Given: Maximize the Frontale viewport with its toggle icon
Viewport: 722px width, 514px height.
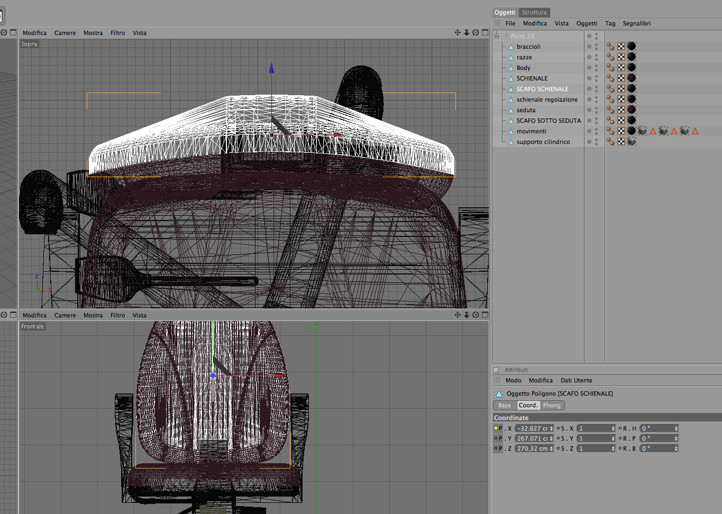Looking at the screenshot, I should click(x=485, y=315).
